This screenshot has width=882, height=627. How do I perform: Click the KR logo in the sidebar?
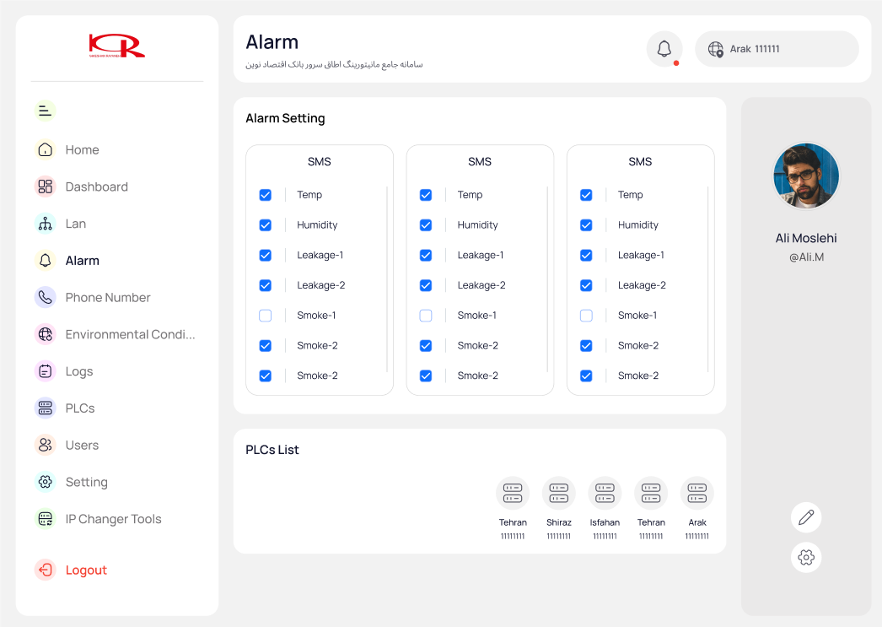[x=117, y=46]
